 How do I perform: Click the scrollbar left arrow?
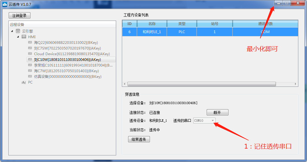(x=125, y=84)
